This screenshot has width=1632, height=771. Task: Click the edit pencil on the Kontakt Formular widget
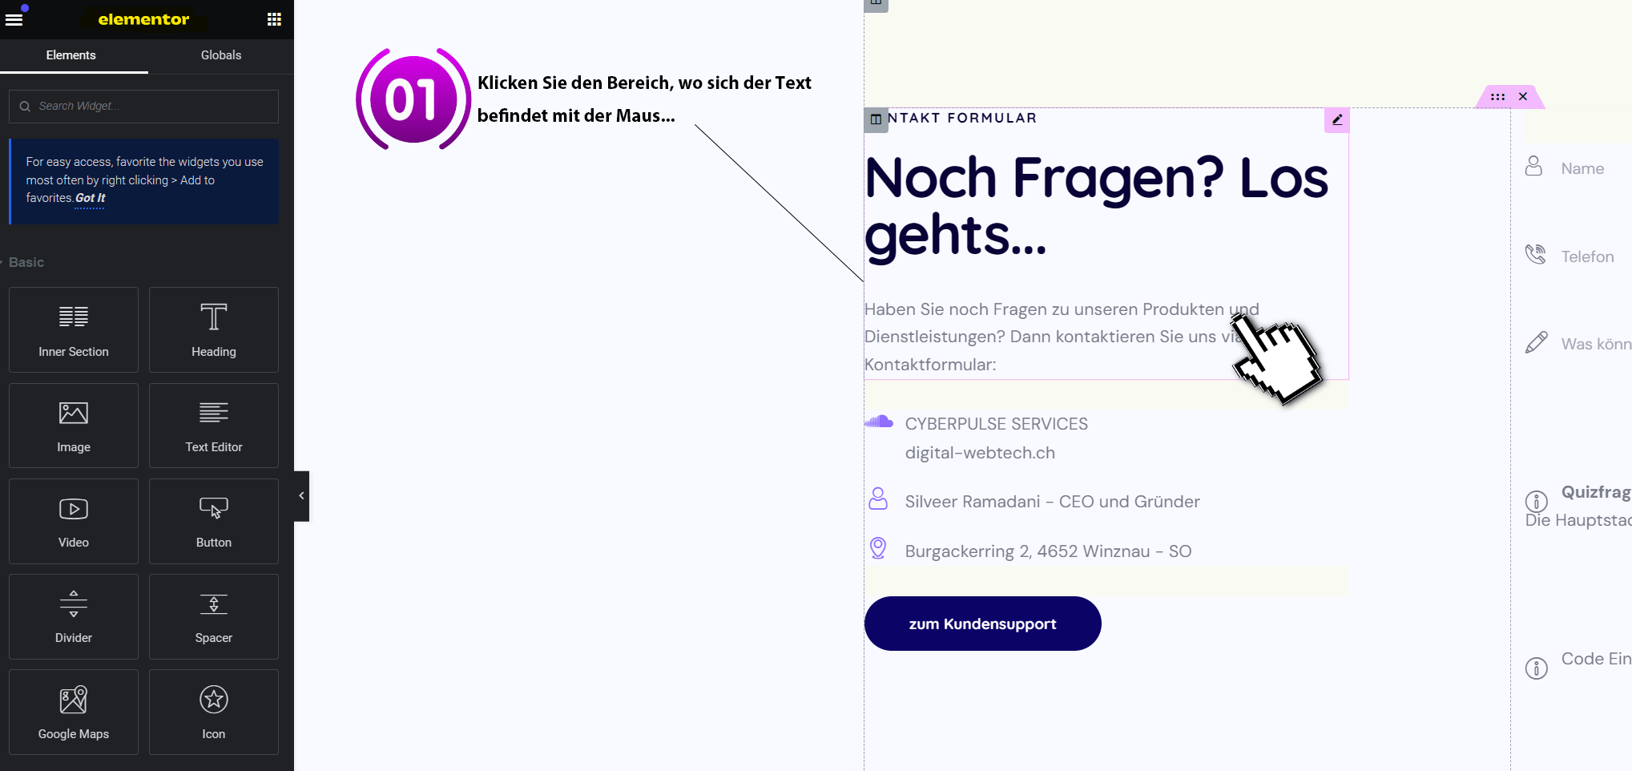[1336, 119]
